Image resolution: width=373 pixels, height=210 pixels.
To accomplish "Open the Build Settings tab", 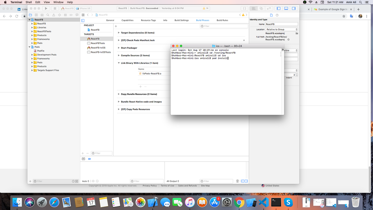I will (182, 20).
